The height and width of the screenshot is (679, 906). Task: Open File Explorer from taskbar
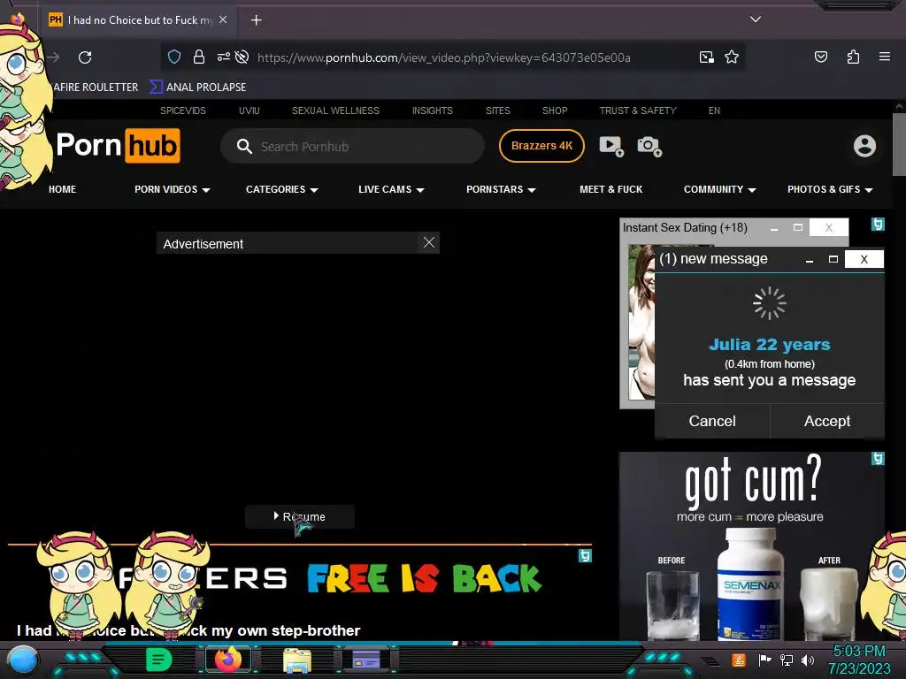297,660
